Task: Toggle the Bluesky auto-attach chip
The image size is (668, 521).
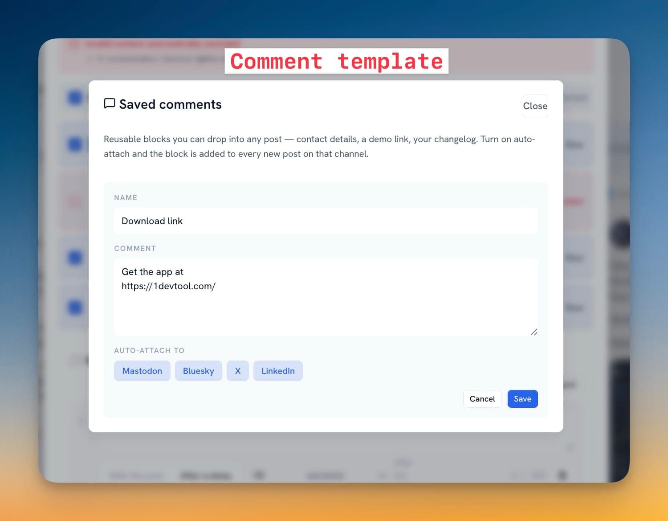Action: click(x=199, y=371)
